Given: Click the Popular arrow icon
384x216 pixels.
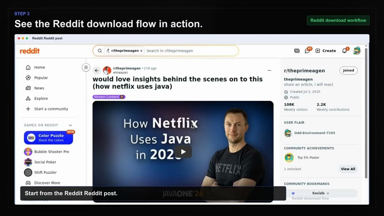Looking at the screenshot, I should (x=28, y=78).
